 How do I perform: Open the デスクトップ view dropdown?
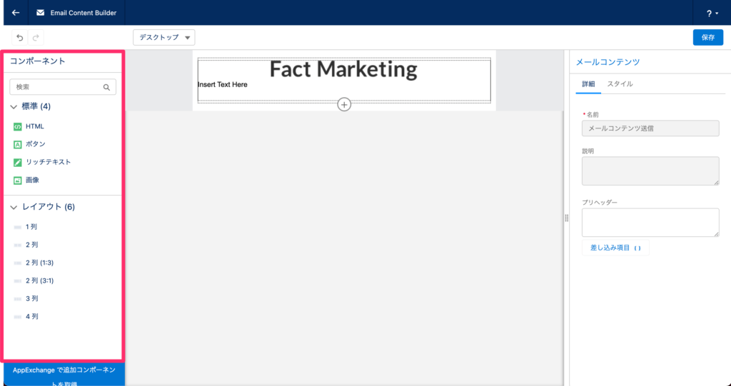pos(163,37)
